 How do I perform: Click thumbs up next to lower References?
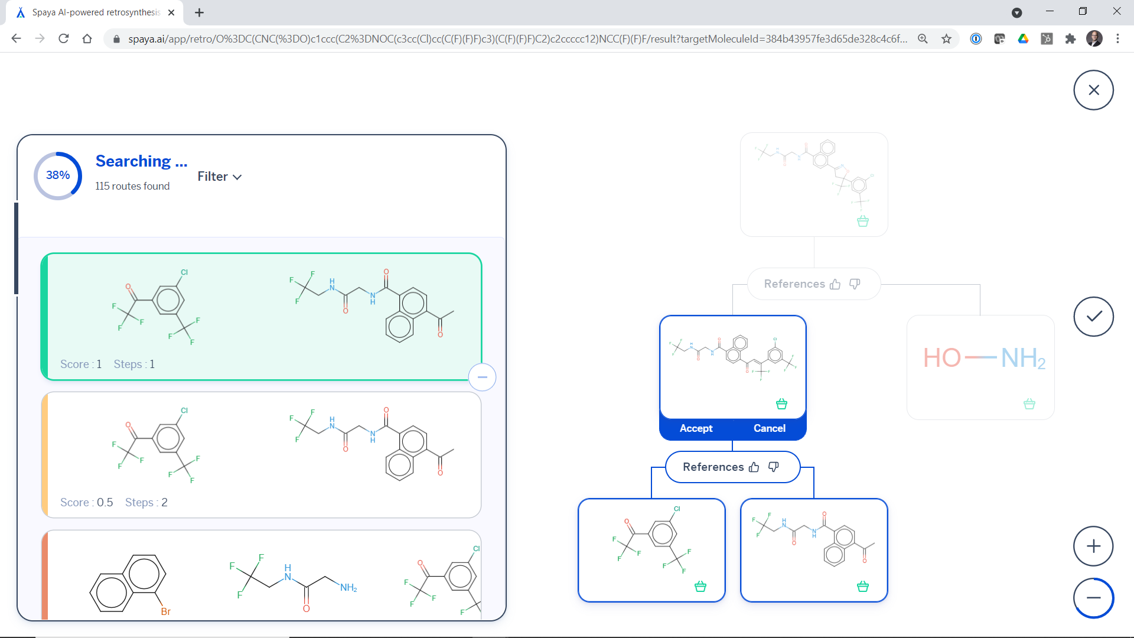pyautogui.click(x=754, y=467)
